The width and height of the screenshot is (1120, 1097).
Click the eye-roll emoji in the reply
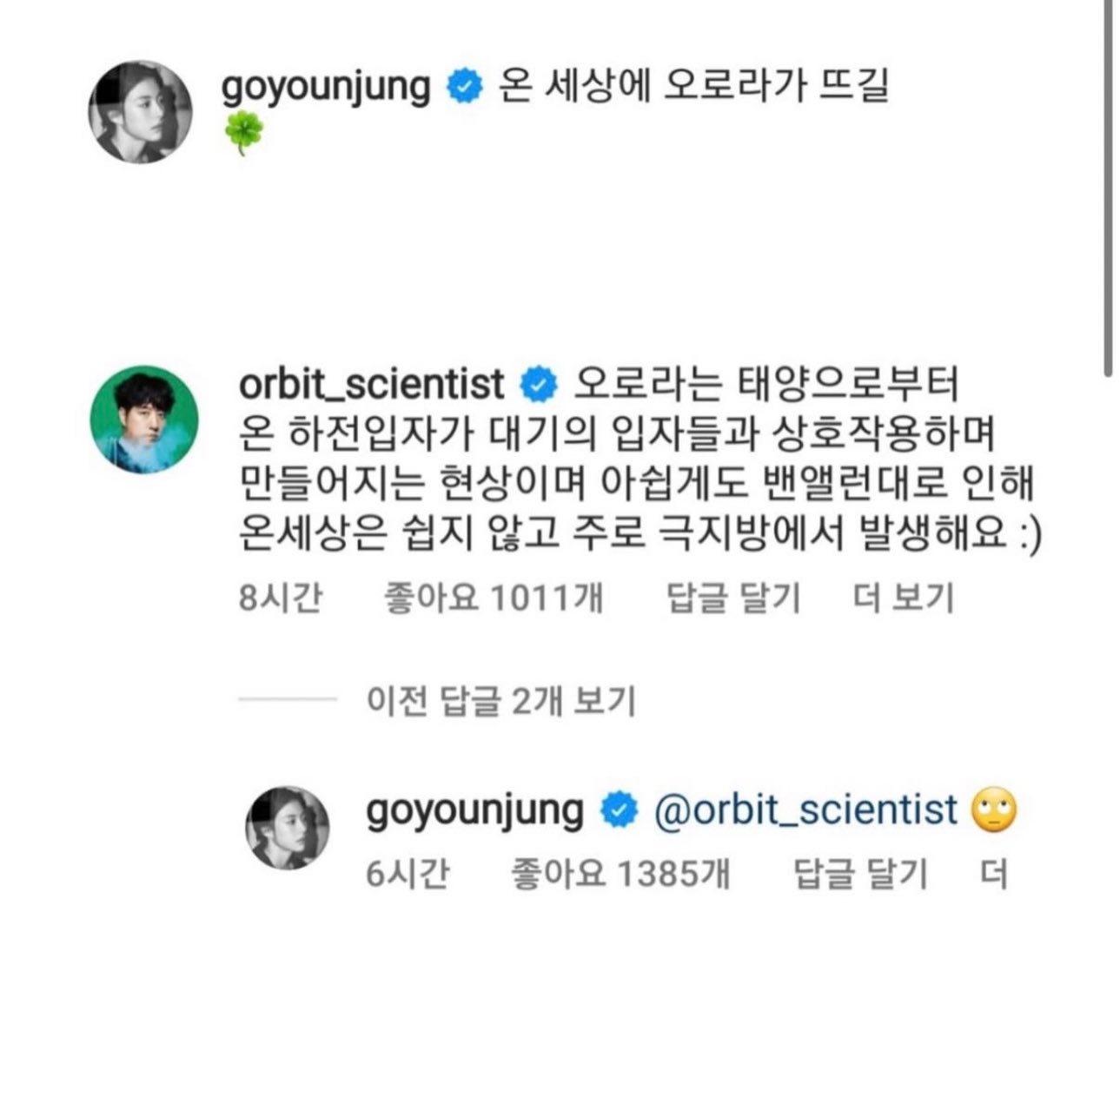tap(995, 811)
